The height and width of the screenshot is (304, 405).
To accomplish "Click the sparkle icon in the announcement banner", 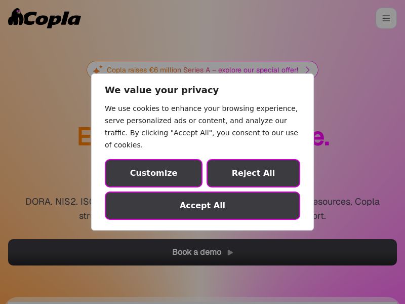I will [98, 69].
